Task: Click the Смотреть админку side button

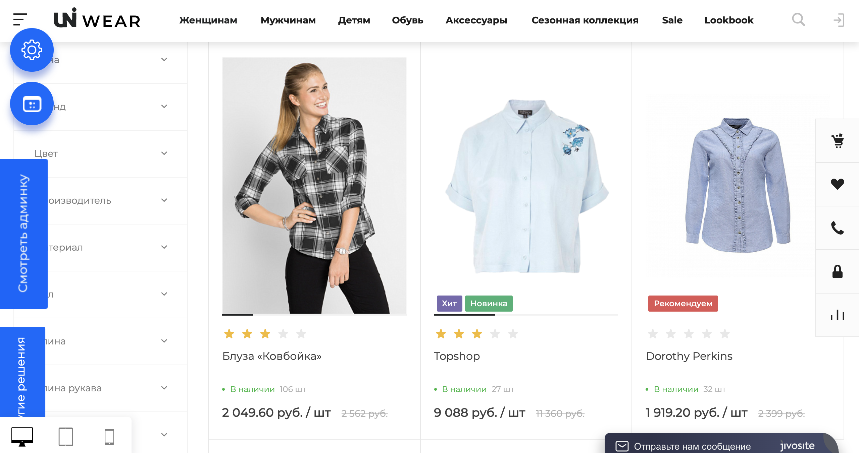Action: [23, 234]
